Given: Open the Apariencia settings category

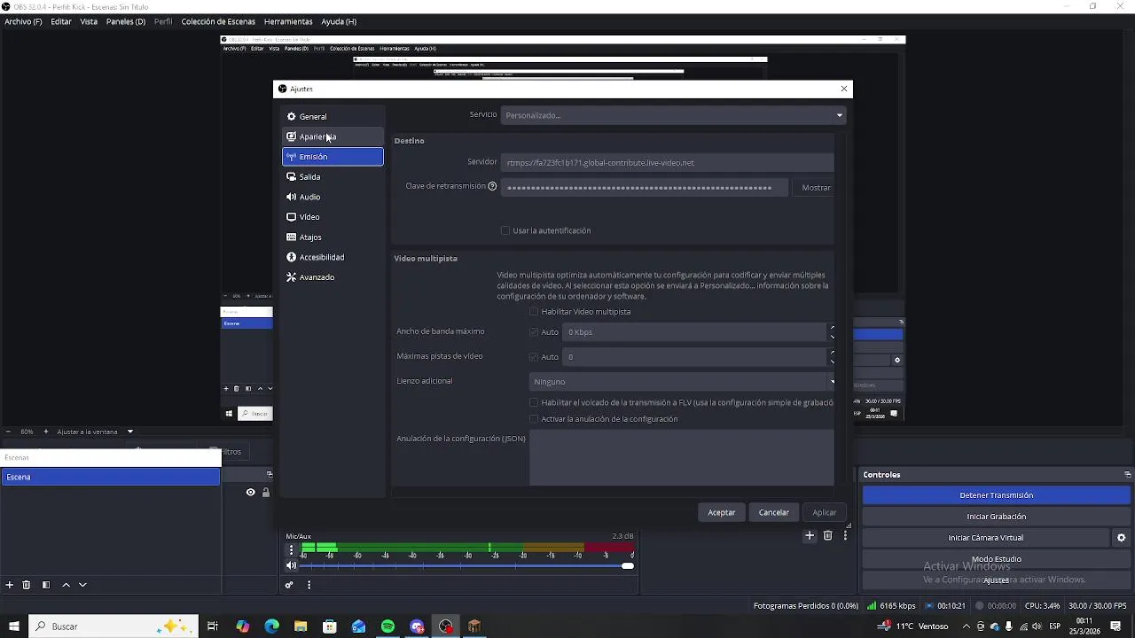Looking at the screenshot, I should pos(333,136).
